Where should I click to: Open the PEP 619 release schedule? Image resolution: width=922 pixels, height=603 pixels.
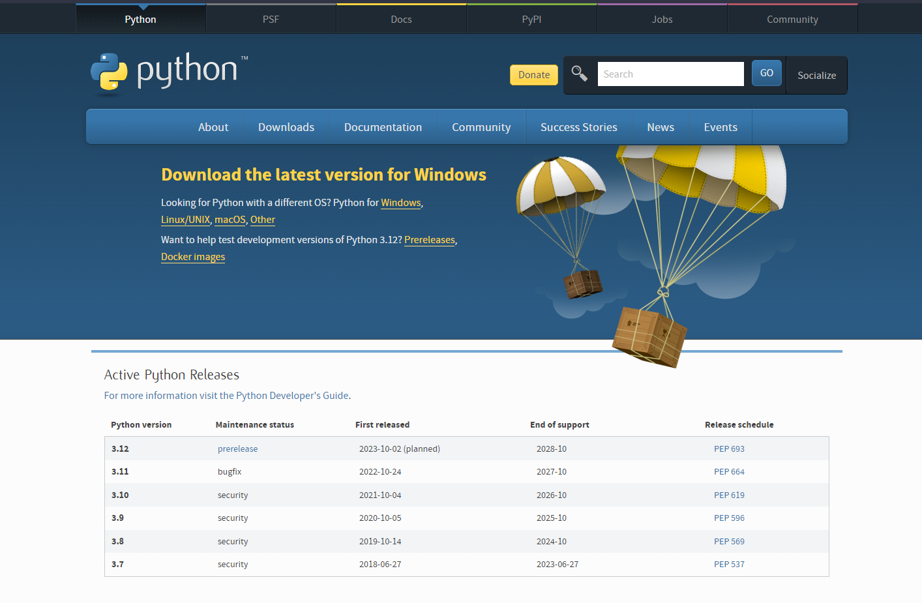[x=729, y=495]
